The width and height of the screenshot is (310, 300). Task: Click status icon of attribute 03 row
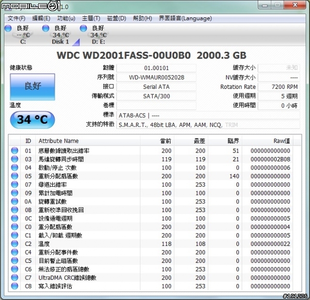[x=15, y=159]
